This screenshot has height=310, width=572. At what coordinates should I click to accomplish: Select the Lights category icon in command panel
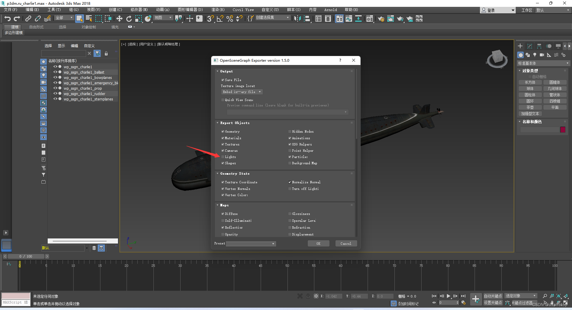[x=535, y=55]
